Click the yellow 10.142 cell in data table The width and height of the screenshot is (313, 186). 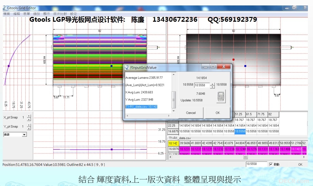tap(173, 143)
